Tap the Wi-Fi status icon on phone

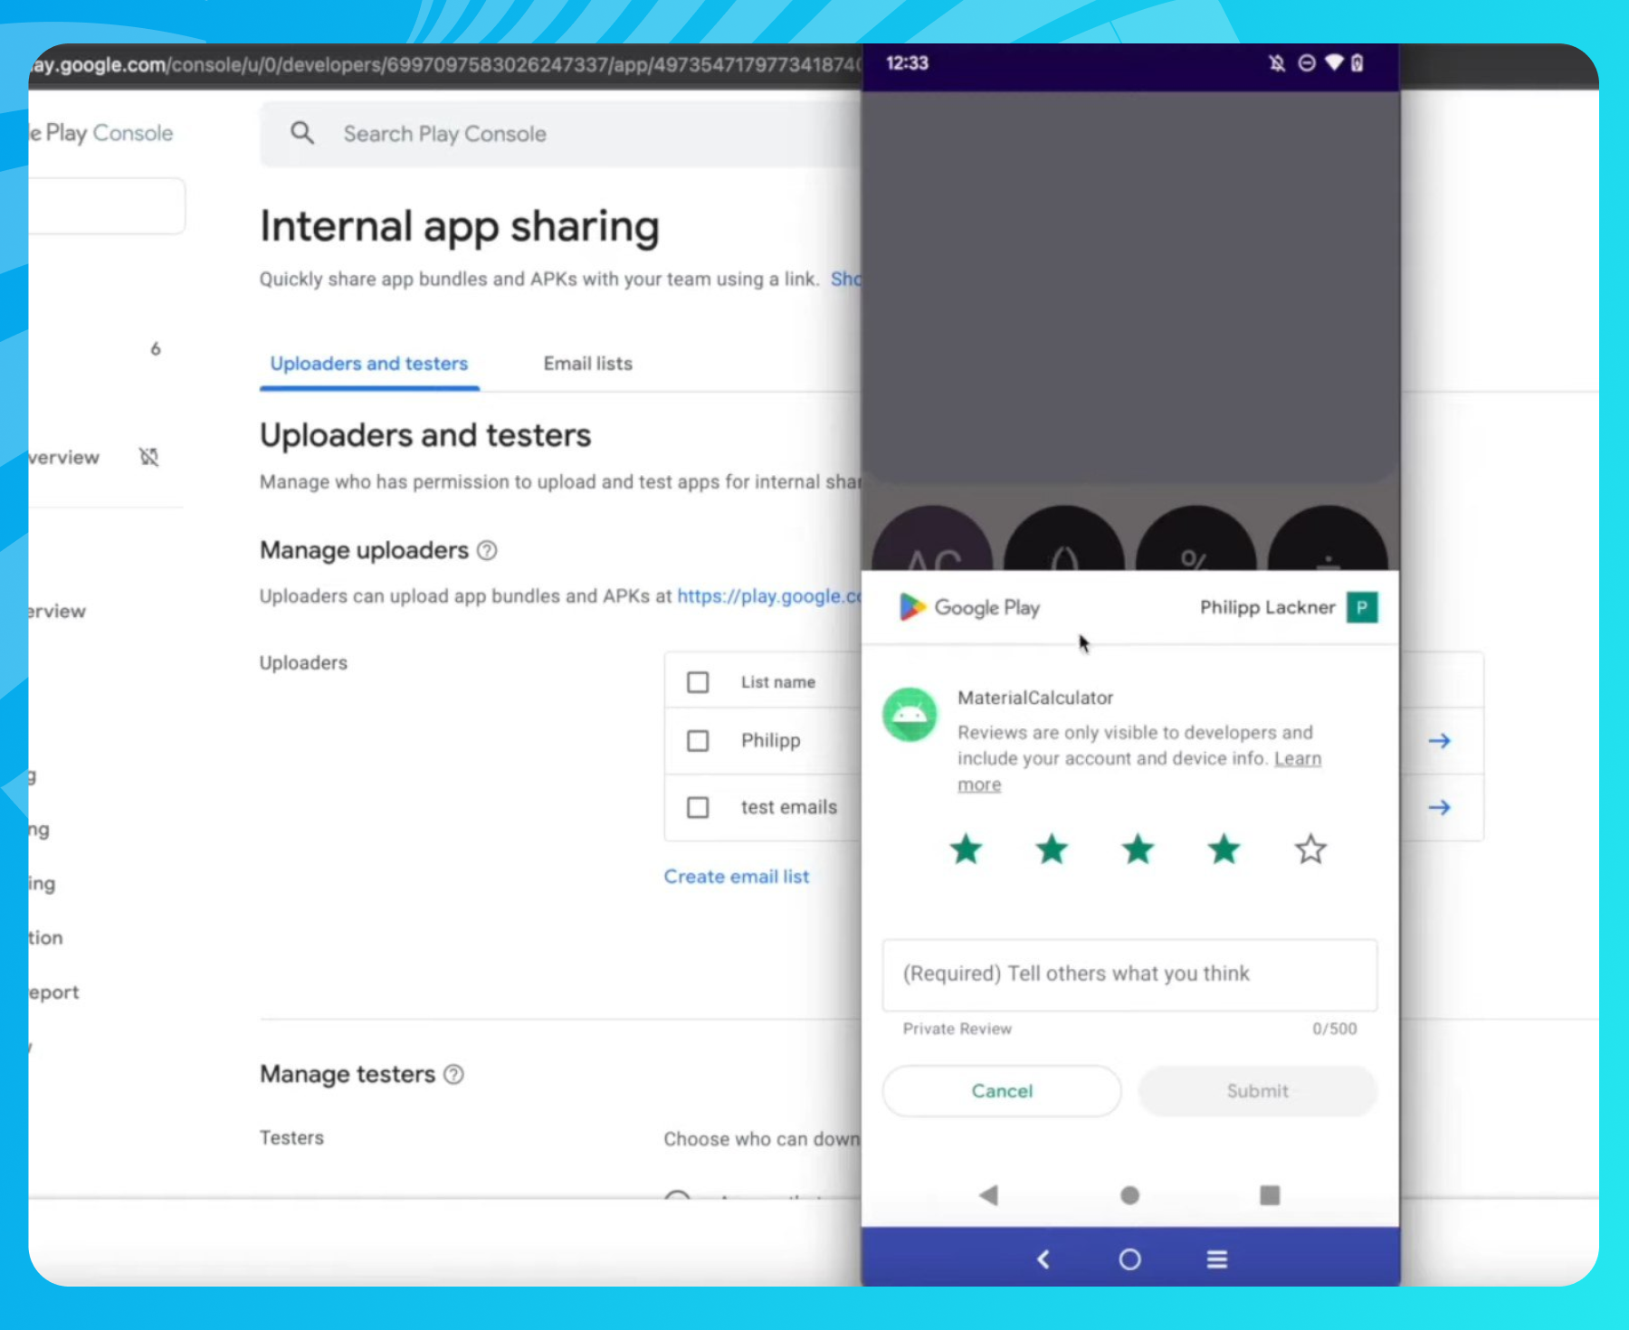point(1334,62)
